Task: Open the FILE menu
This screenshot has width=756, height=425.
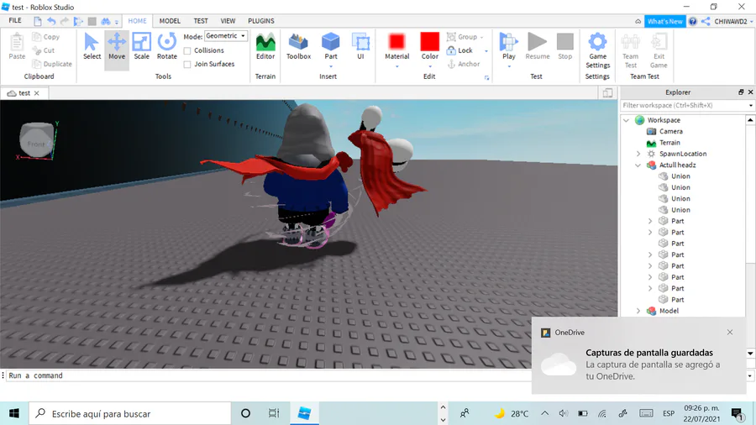Action: 15,21
